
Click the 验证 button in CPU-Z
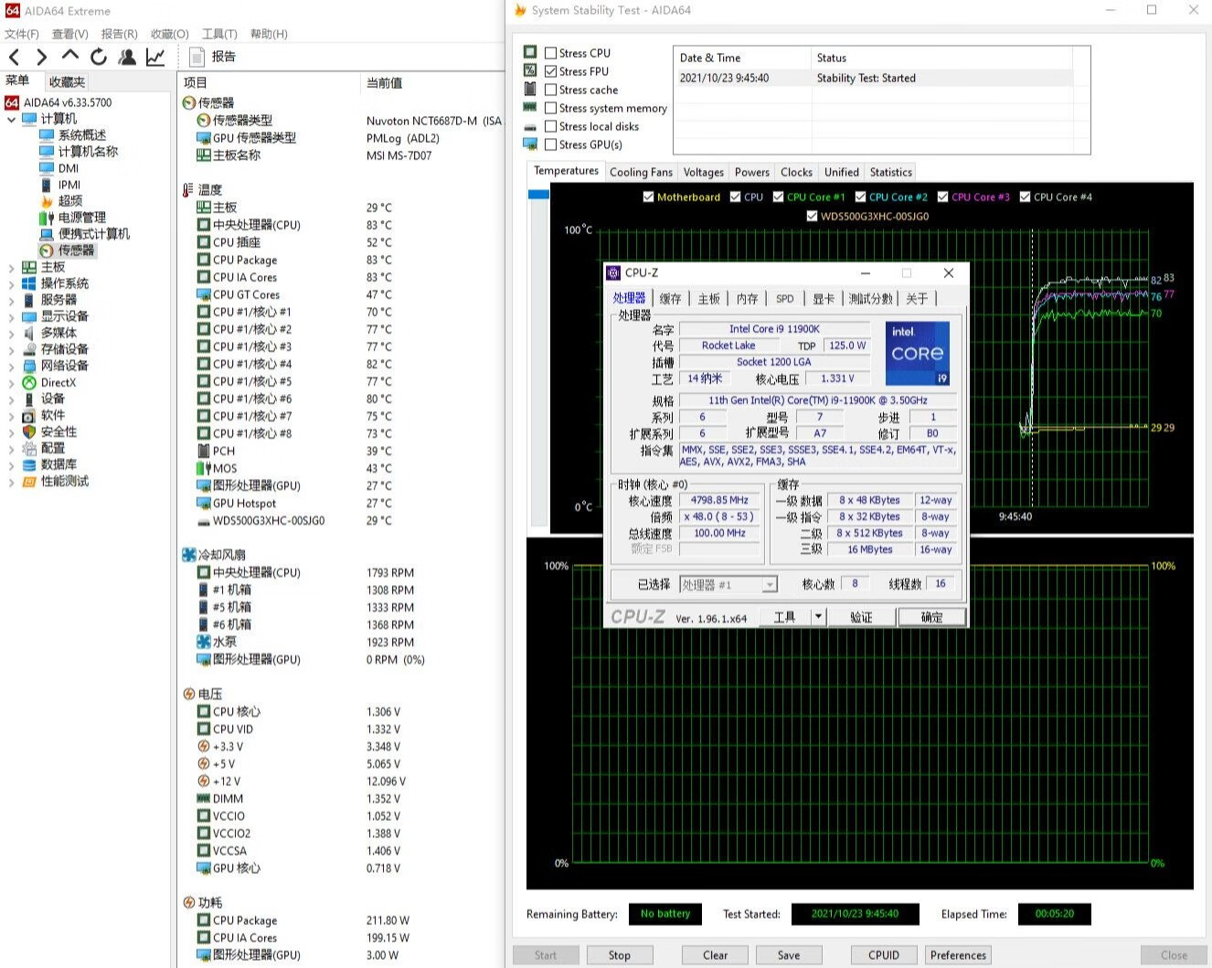tap(861, 617)
